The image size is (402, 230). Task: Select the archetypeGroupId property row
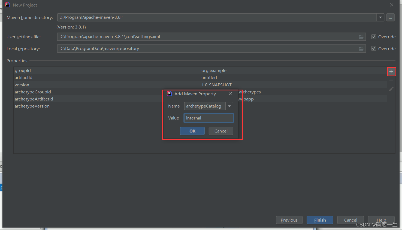click(200, 92)
